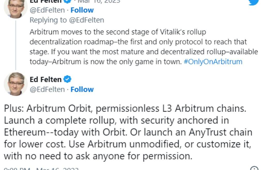This screenshot has width=262, height=170.
Task: Click the @EdFelten handle in the top tweet
Action: 47,10
